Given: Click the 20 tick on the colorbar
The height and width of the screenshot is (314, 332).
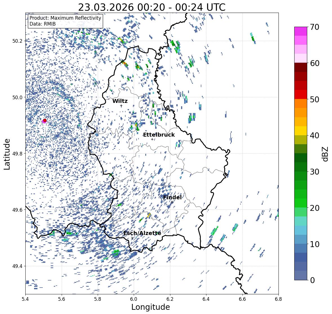Looking at the screenshot, I should tap(315, 208).
